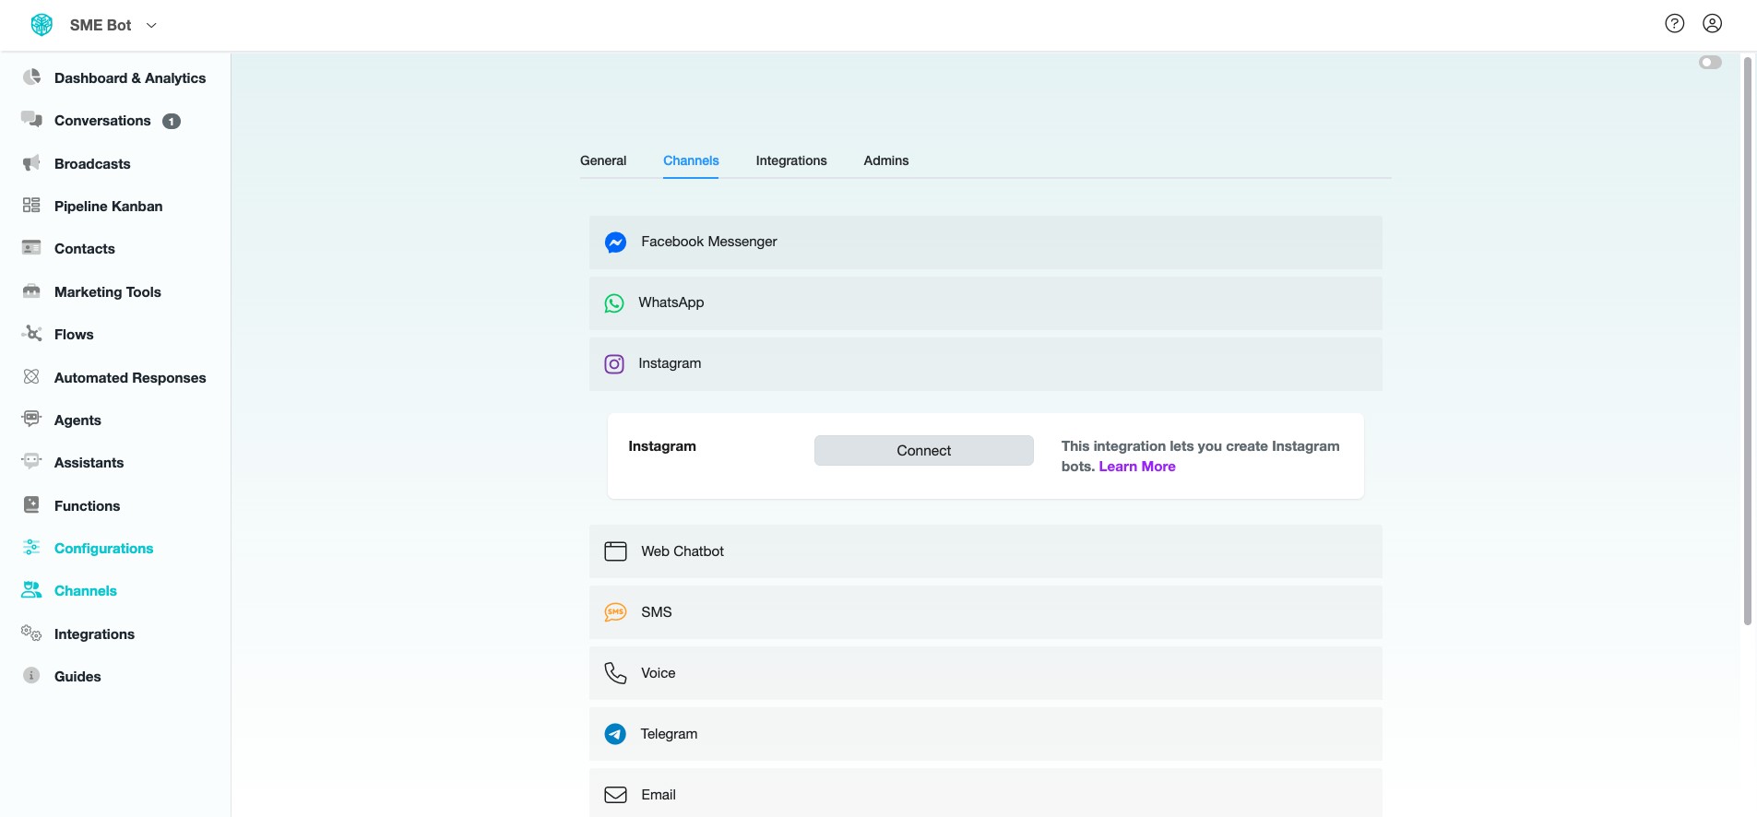Click the Web Chatbot browser window icon
This screenshot has width=1757, height=817.
coord(615,551)
